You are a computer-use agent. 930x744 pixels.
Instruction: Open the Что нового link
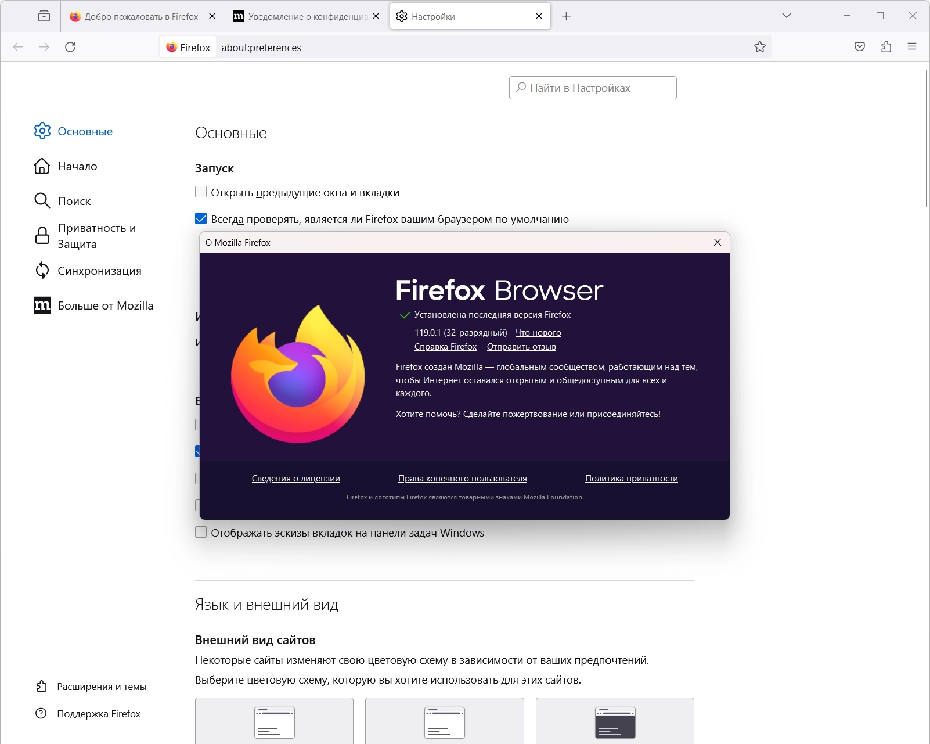538,333
